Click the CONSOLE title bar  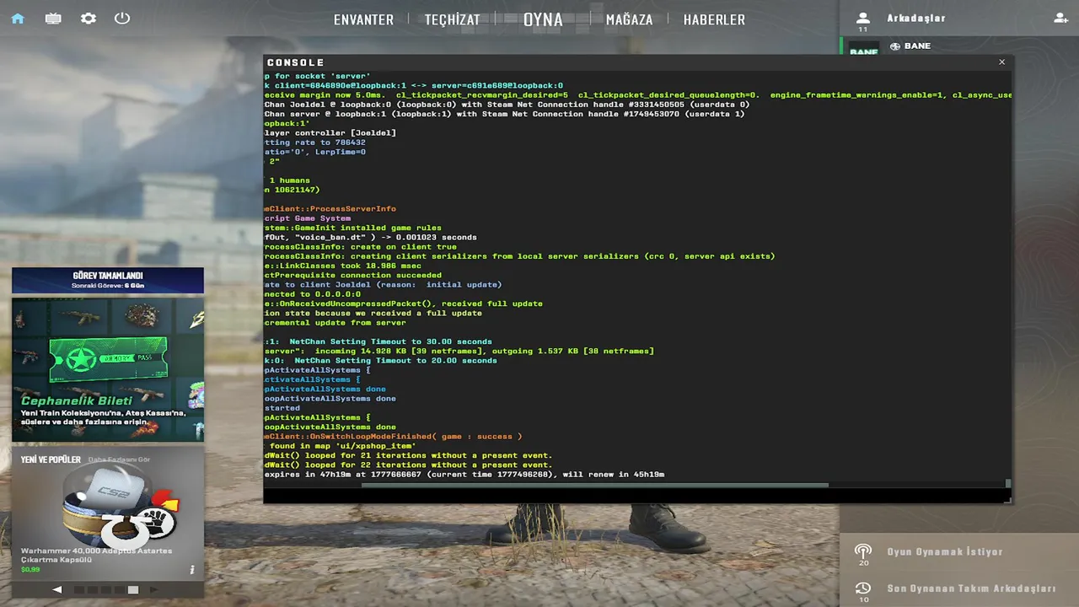pos(637,62)
